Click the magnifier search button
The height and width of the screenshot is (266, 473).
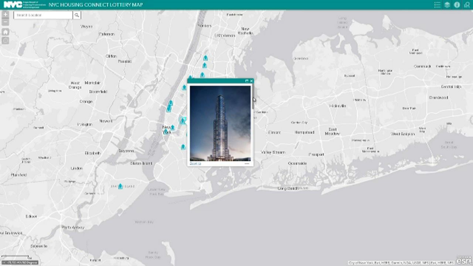point(77,15)
